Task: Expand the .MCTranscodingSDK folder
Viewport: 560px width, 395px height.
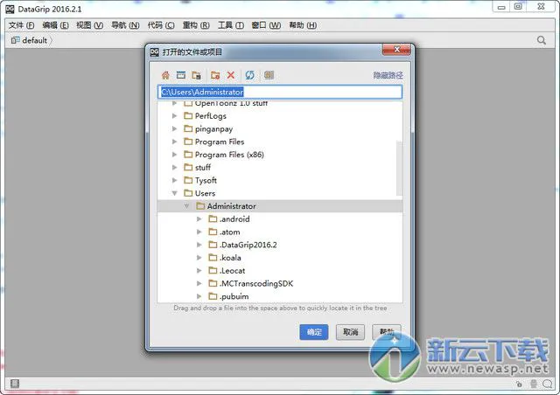Action: click(199, 283)
